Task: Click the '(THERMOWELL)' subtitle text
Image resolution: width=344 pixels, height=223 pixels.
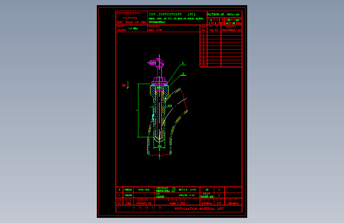Action: tap(157, 22)
